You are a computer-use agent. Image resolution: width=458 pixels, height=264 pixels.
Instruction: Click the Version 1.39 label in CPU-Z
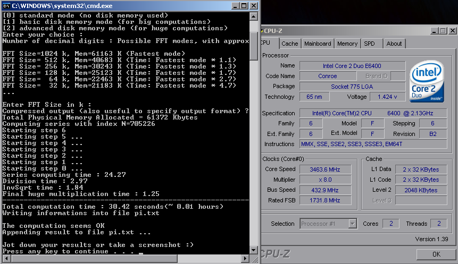pos(432,239)
